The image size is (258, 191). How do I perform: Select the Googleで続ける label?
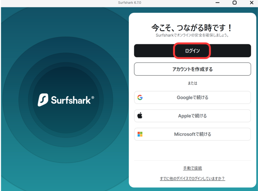tap(192, 98)
